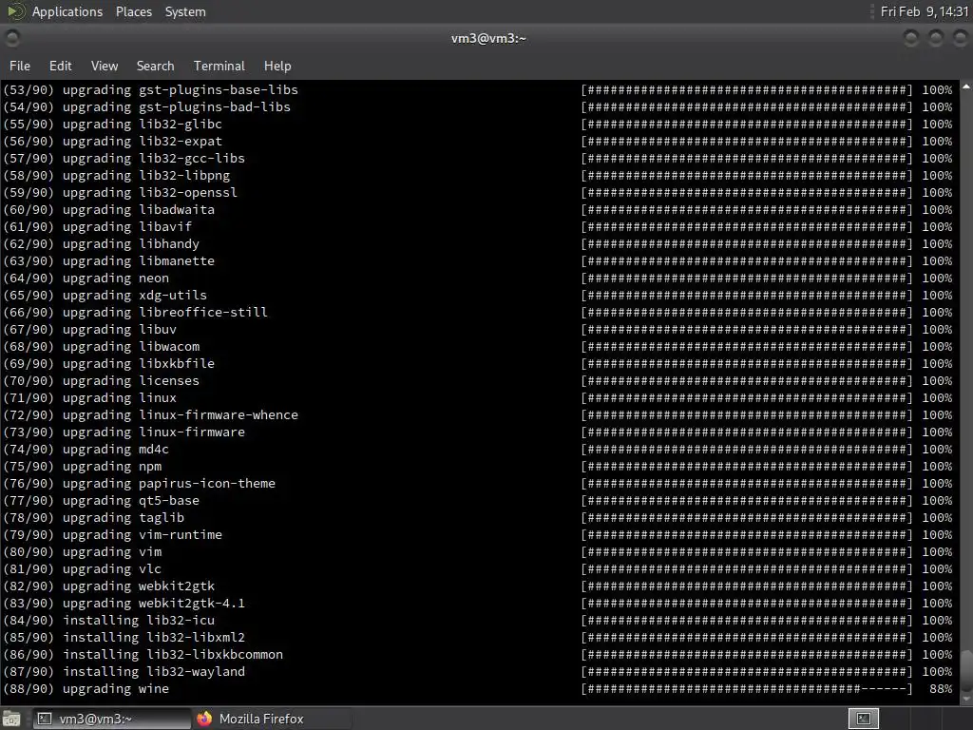973x730 pixels.
Task: Click the window menu button left of title
Action: pyautogui.click(x=11, y=38)
